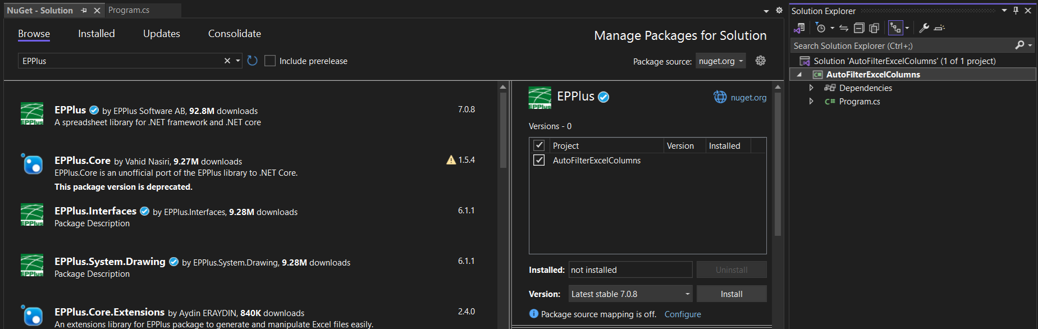Click Show All Files icon
Viewport: 1038px width, 329px height.
874,28
